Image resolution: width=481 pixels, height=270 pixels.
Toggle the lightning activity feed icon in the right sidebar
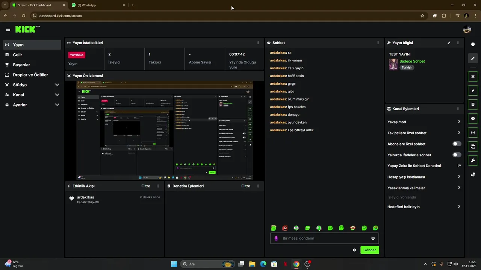point(473,90)
